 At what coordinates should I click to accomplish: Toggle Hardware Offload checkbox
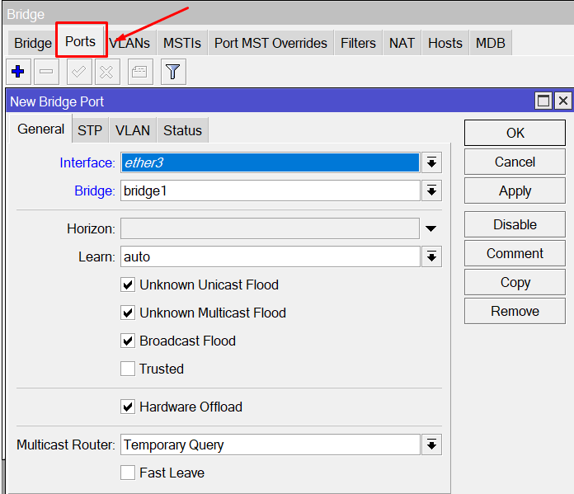pyautogui.click(x=128, y=407)
